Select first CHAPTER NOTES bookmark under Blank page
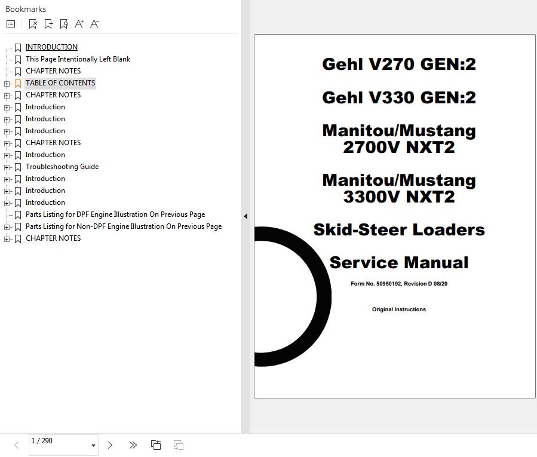The height and width of the screenshot is (457, 537). click(x=53, y=71)
